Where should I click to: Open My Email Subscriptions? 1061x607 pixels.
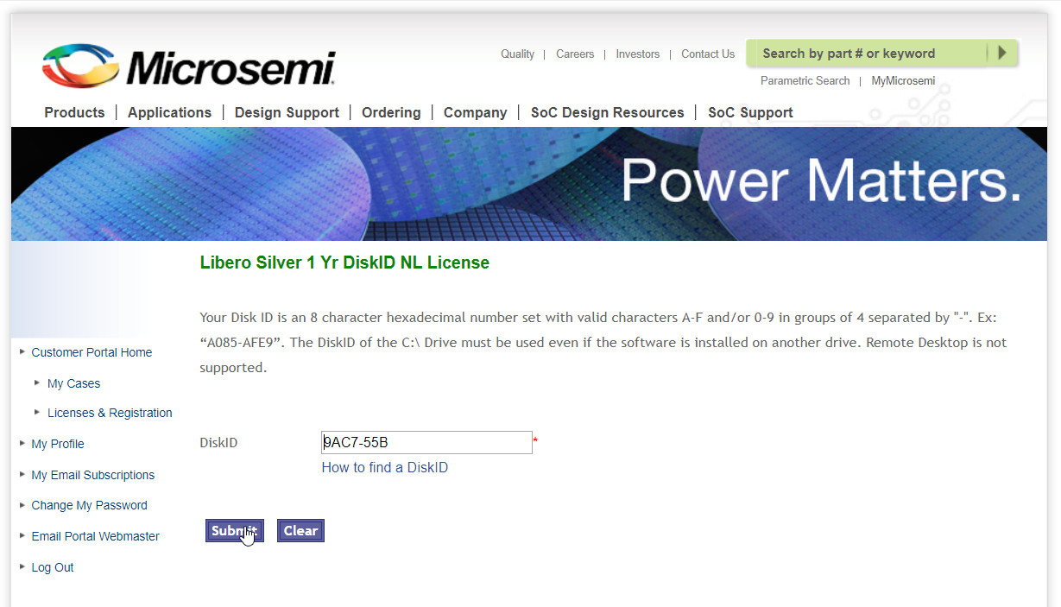click(x=93, y=475)
